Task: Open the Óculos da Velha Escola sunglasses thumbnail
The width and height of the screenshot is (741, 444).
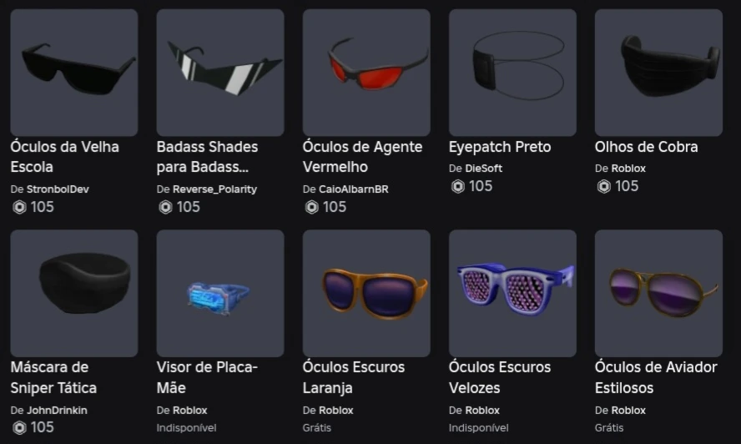Action: pos(74,73)
